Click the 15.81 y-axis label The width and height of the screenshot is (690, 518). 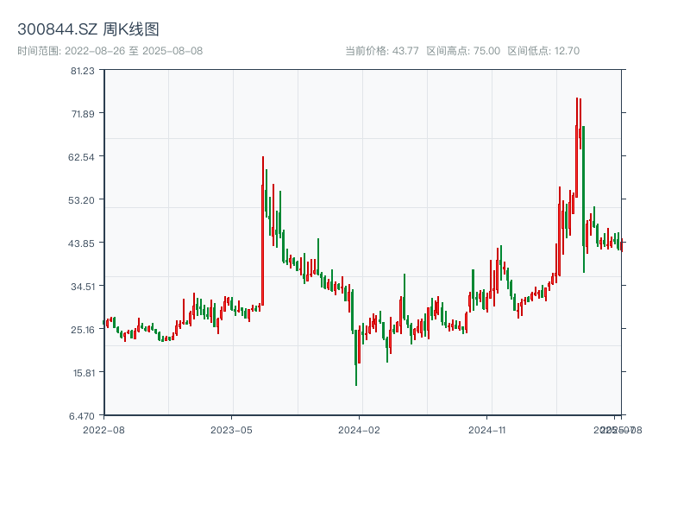(x=84, y=373)
